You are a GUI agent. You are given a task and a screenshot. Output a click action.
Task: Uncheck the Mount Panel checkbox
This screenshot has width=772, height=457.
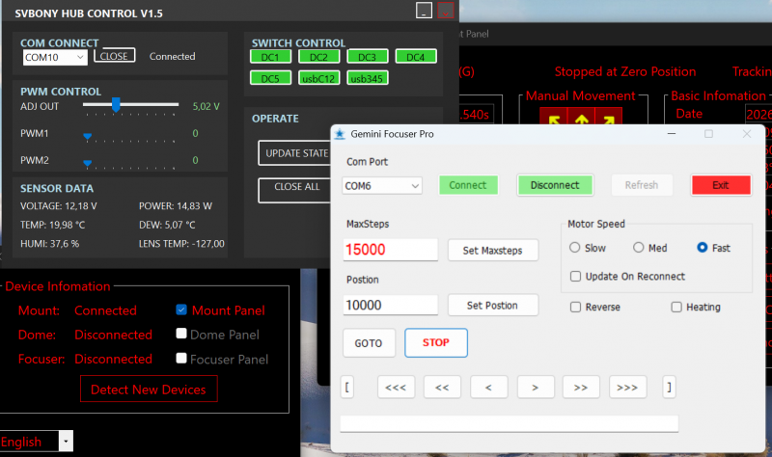[x=181, y=309]
